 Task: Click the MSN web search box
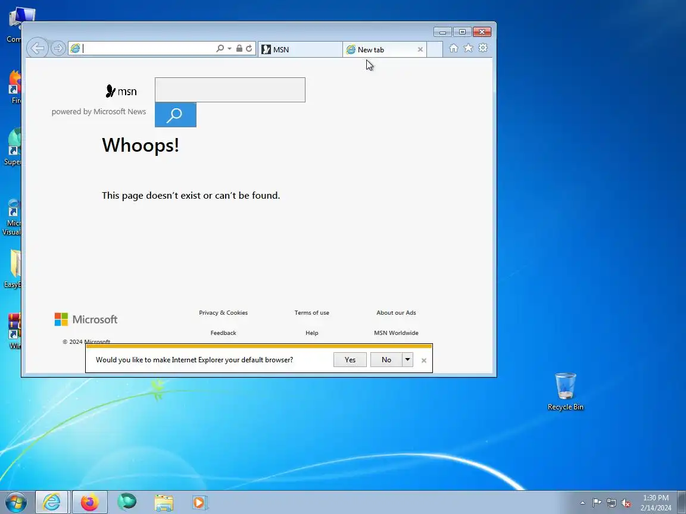[x=230, y=90]
